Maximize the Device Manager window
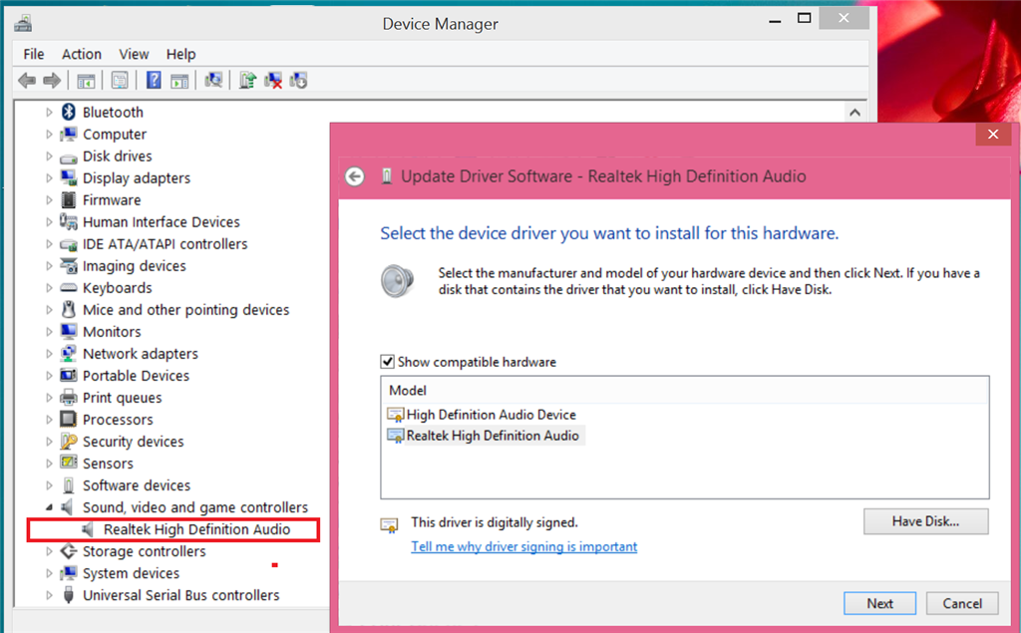 [x=805, y=18]
